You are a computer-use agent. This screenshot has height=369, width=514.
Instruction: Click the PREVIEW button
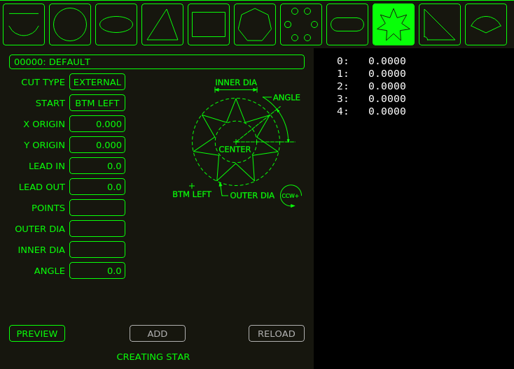point(37,333)
